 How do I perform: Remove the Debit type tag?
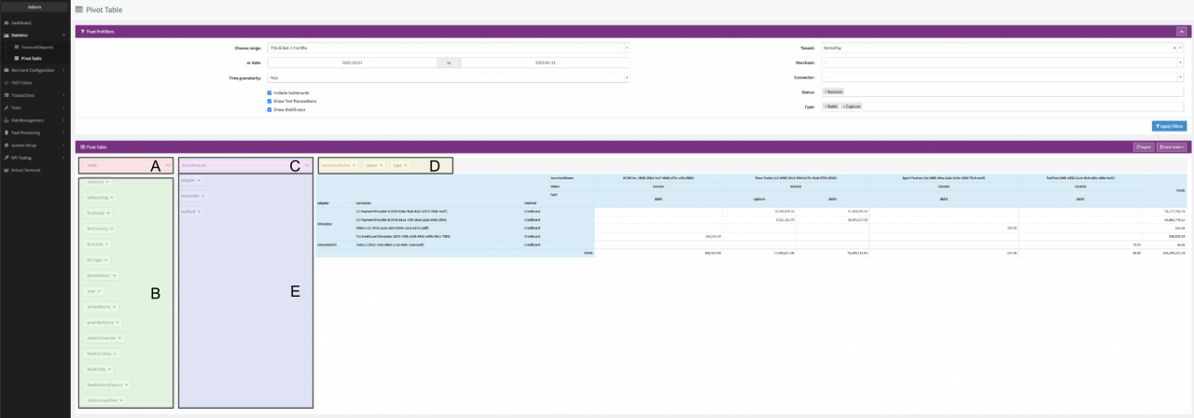(826, 106)
